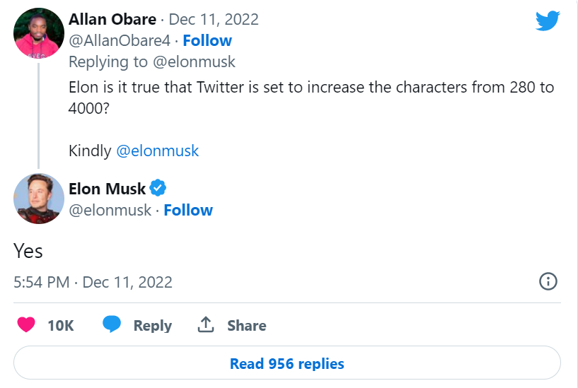The width and height of the screenshot is (578, 388).
Task: Click Elon Musk's verified badge
Action: point(158,188)
